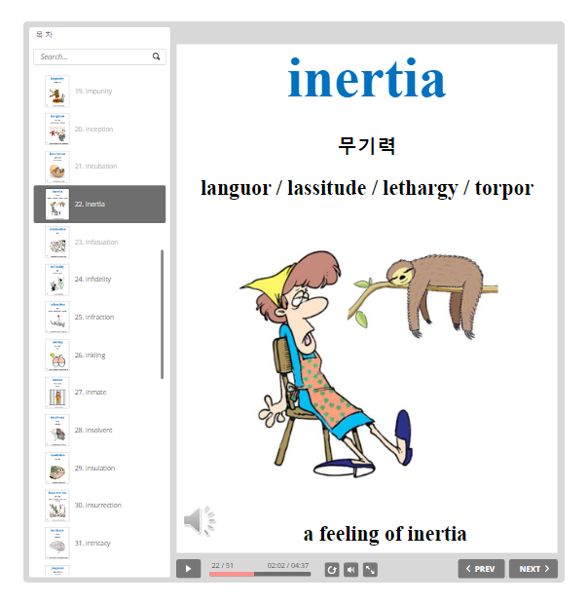
Task: Advance to next slide with NEXT
Action: (533, 569)
